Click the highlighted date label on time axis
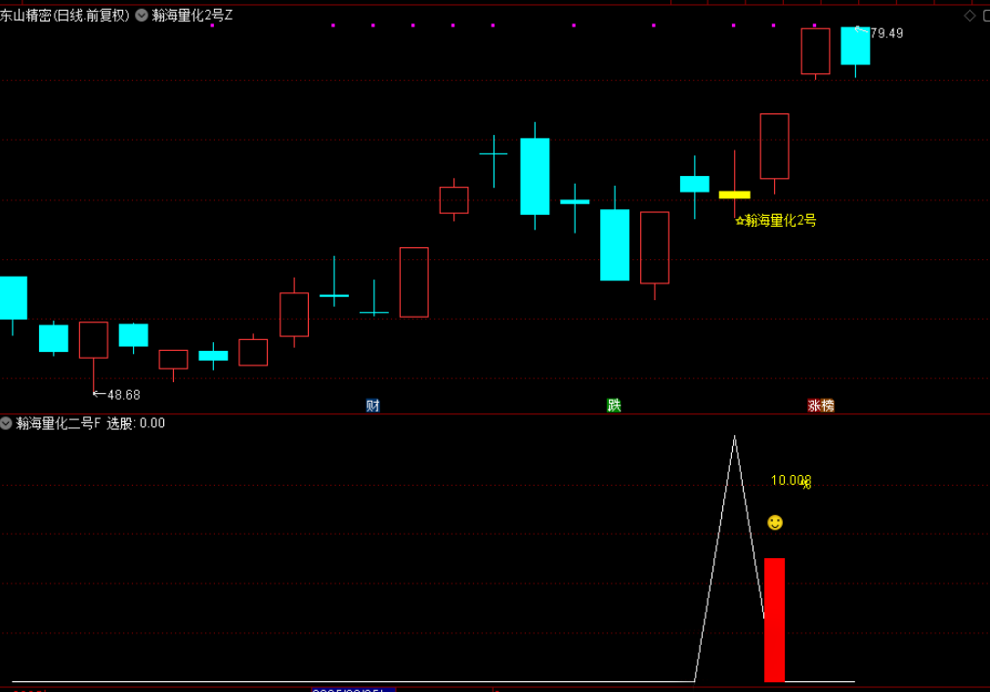 tap(352, 689)
